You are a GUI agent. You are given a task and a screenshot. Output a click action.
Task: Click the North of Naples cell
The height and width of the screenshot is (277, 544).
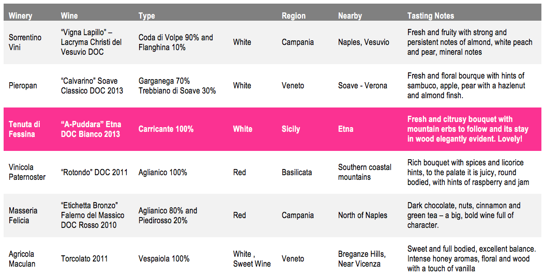[362, 216]
